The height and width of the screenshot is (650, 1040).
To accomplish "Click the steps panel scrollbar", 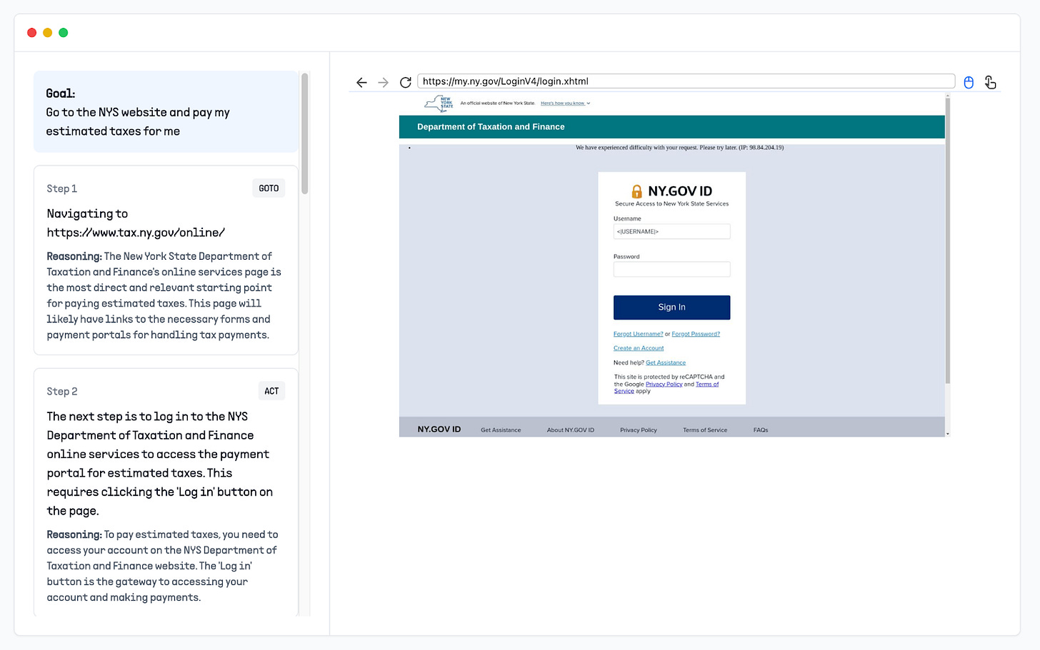I will 305,133.
